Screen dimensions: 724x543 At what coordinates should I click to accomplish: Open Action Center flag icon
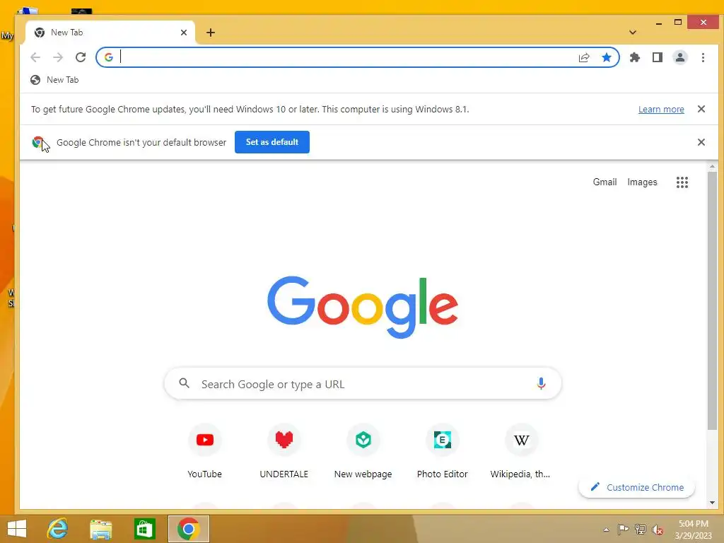pos(623,529)
